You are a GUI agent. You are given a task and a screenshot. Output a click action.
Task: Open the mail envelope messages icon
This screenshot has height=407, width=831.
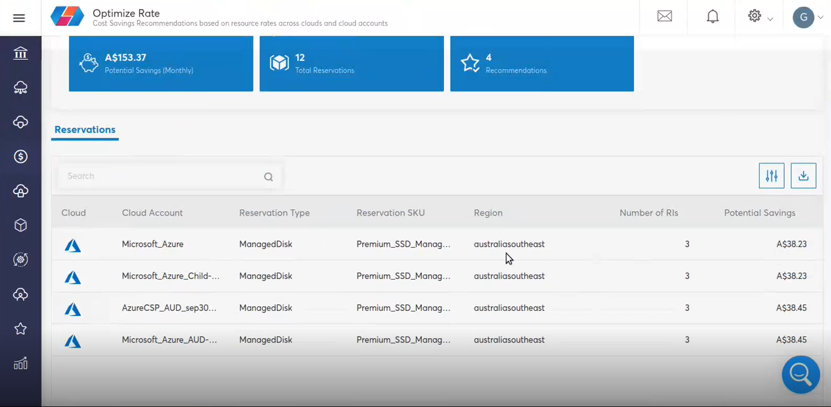664,16
